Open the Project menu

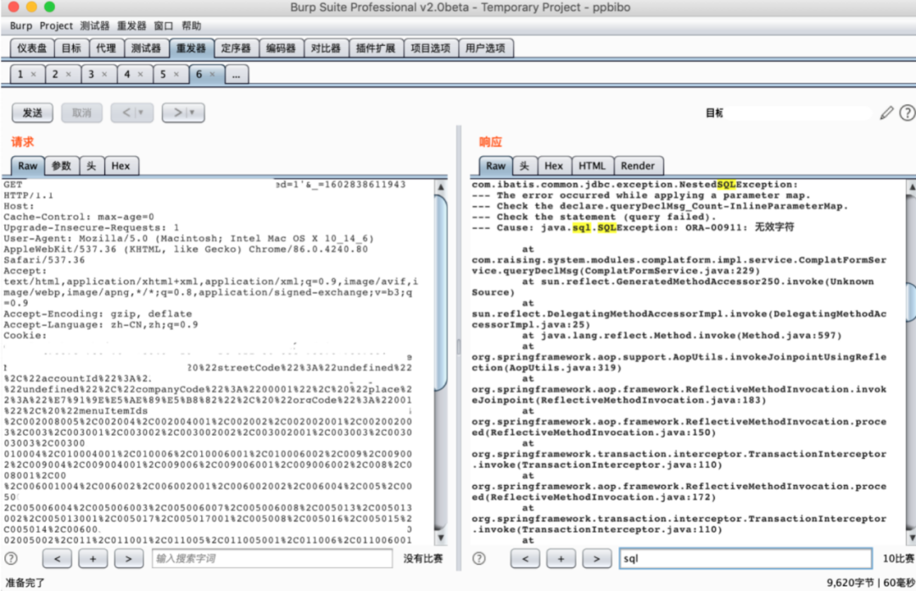click(56, 25)
